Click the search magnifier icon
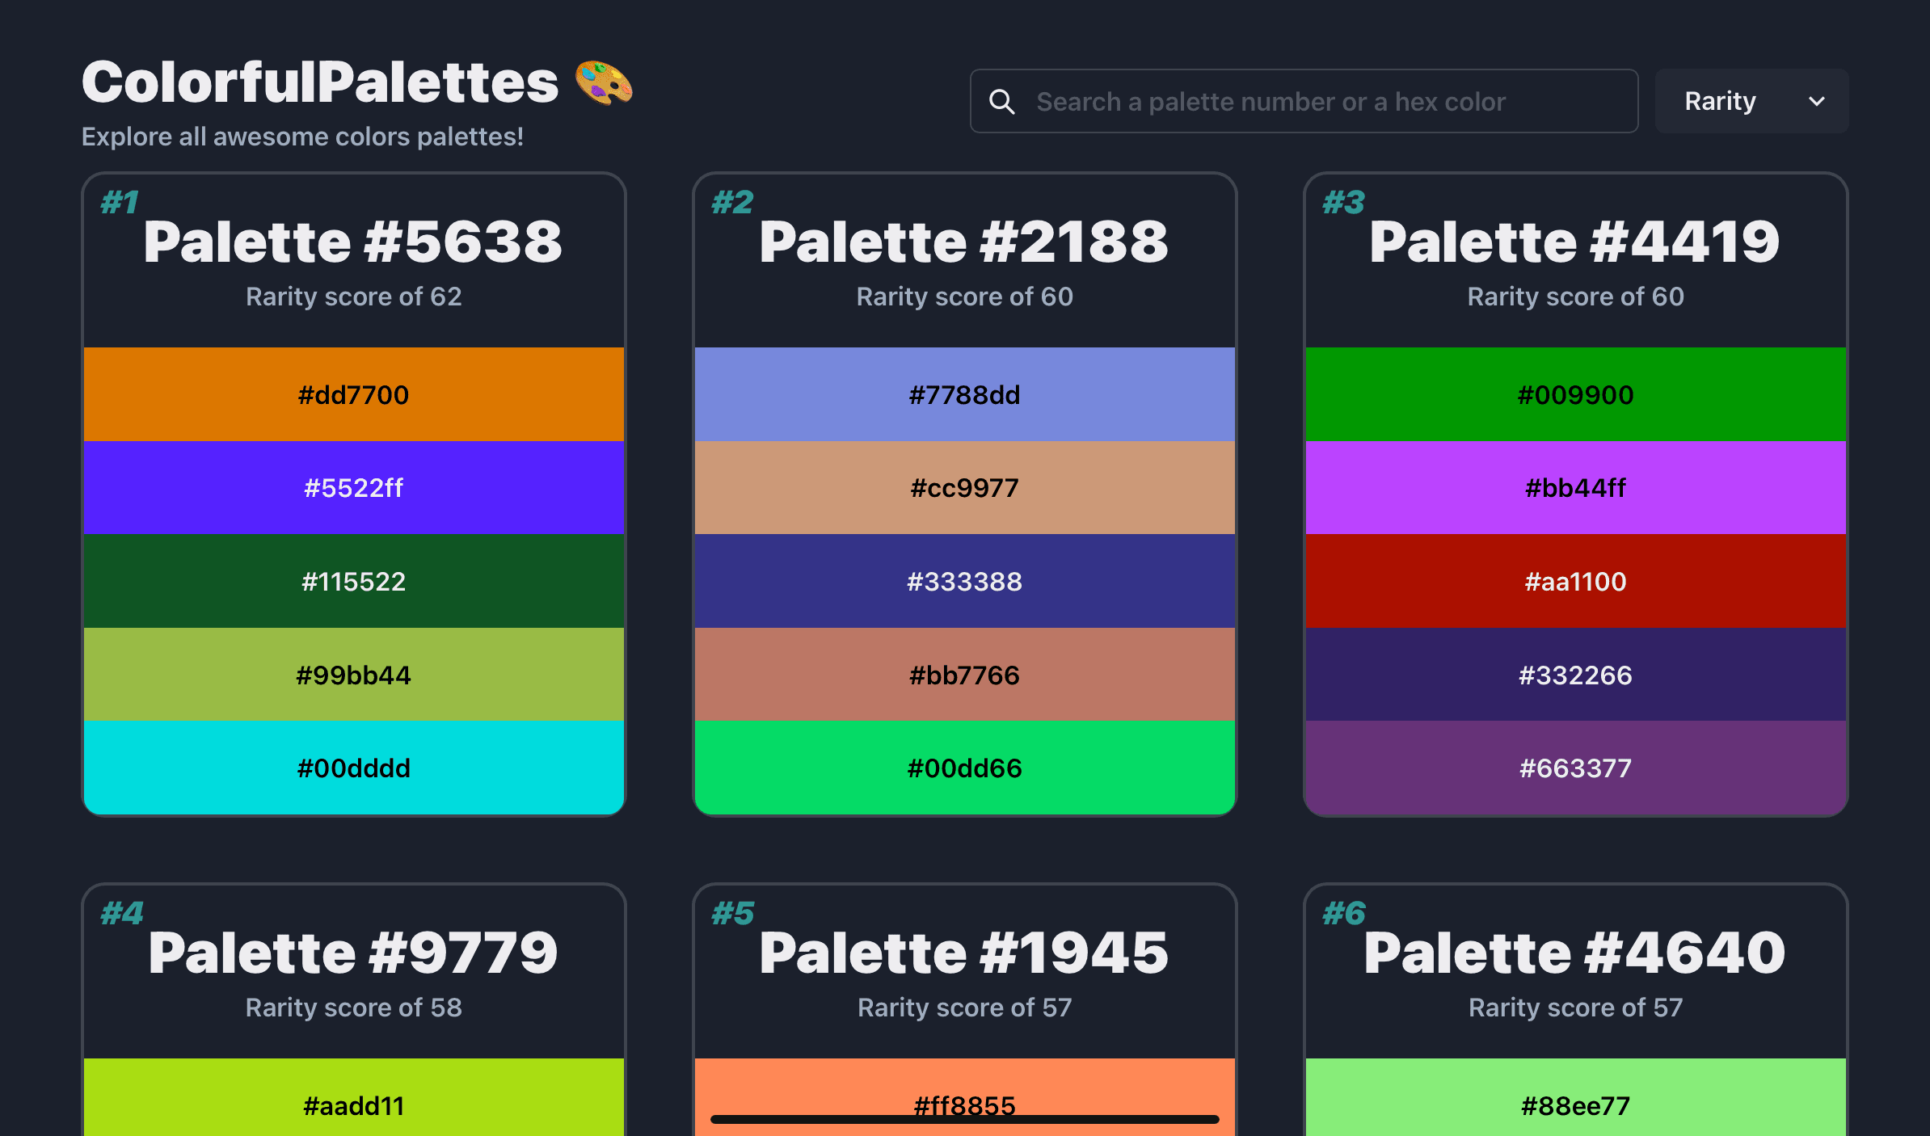This screenshot has width=1930, height=1136. click(x=1002, y=102)
